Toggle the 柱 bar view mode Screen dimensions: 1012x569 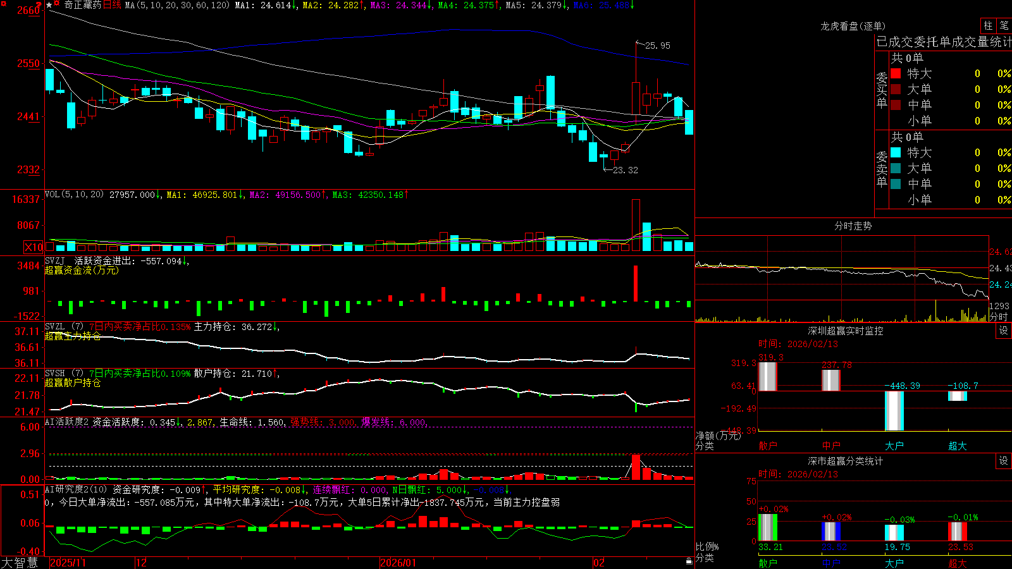[988, 25]
